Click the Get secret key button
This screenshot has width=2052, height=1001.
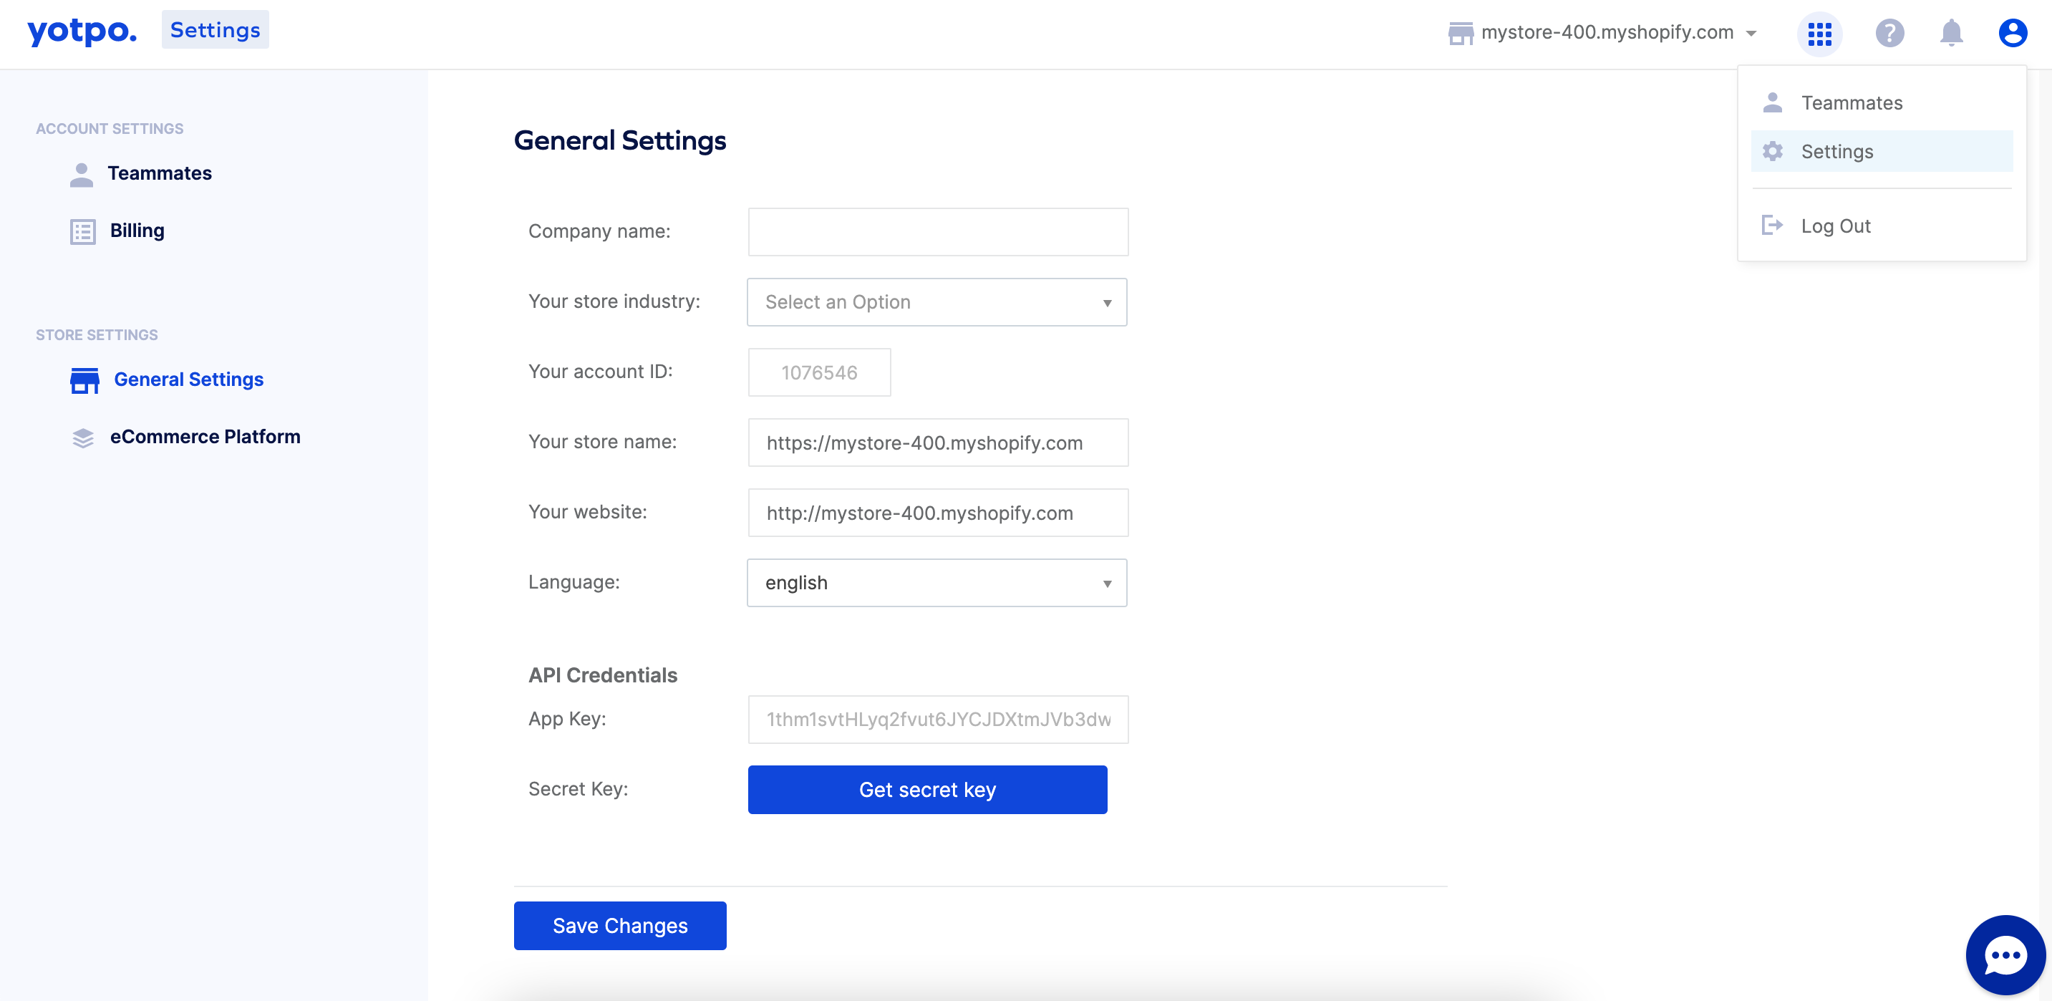coord(927,790)
